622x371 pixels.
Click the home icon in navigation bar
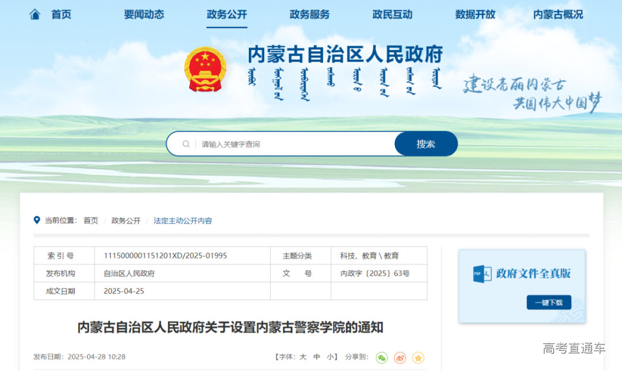point(35,14)
